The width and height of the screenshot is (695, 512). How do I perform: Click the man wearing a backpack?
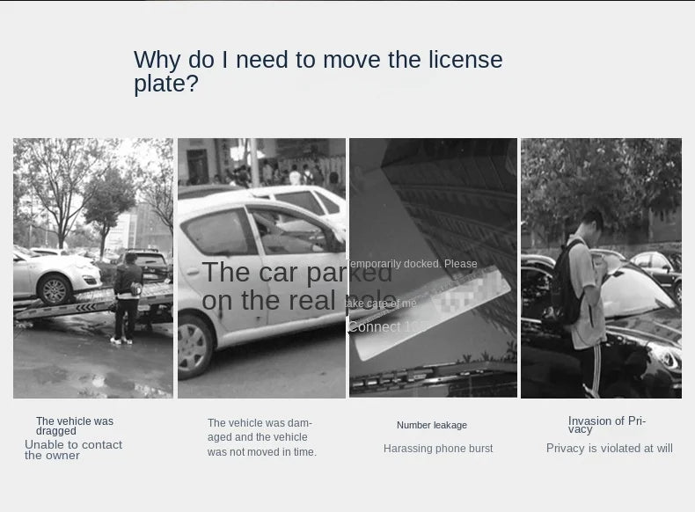(584, 282)
